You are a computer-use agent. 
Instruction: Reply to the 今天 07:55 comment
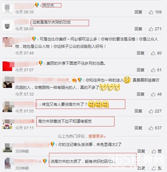click(138, 111)
